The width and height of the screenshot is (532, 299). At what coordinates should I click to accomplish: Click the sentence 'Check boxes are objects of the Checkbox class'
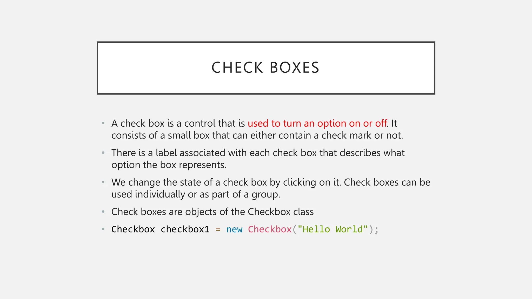coord(212,212)
